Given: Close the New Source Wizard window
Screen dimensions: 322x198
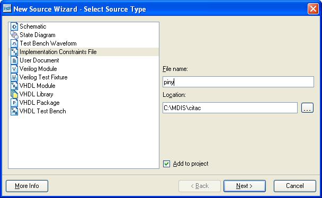Looking at the screenshot, I should [313, 9].
